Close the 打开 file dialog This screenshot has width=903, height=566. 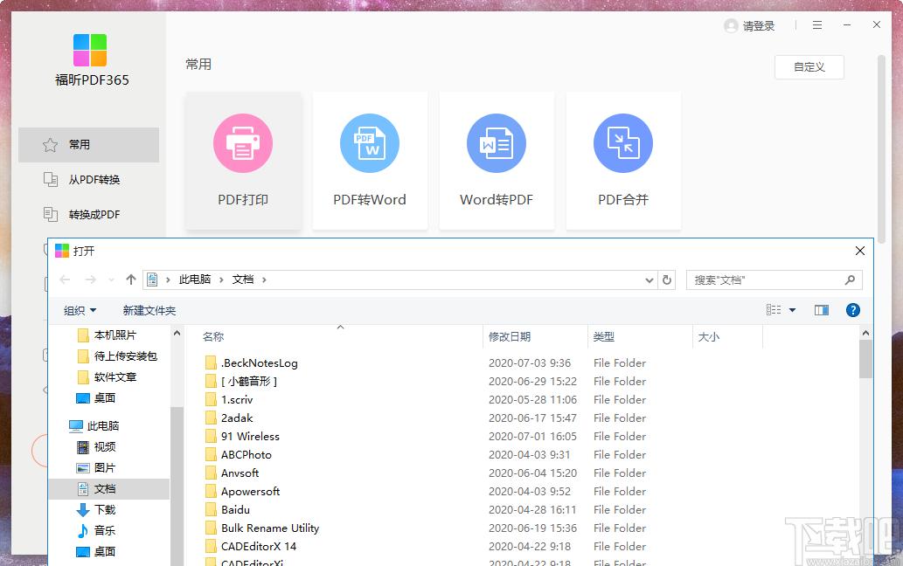pyautogui.click(x=860, y=251)
